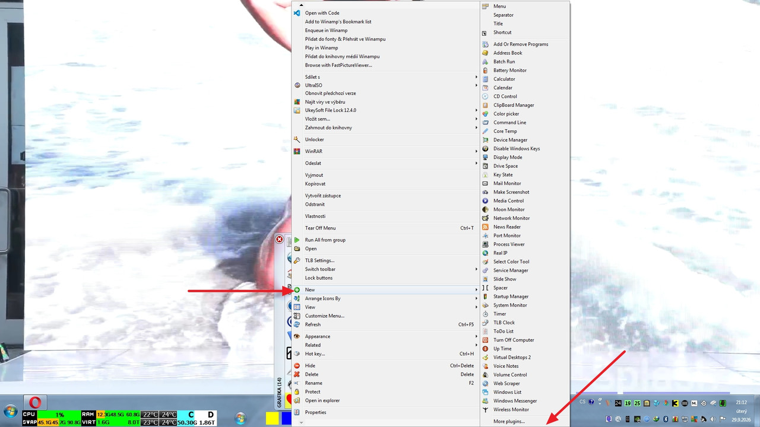Pick the Color picker plugin icon
This screenshot has width=760, height=427.
(485, 114)
